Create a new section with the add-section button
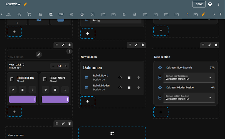This screenshot has width=225, height=139. (112, 133)
